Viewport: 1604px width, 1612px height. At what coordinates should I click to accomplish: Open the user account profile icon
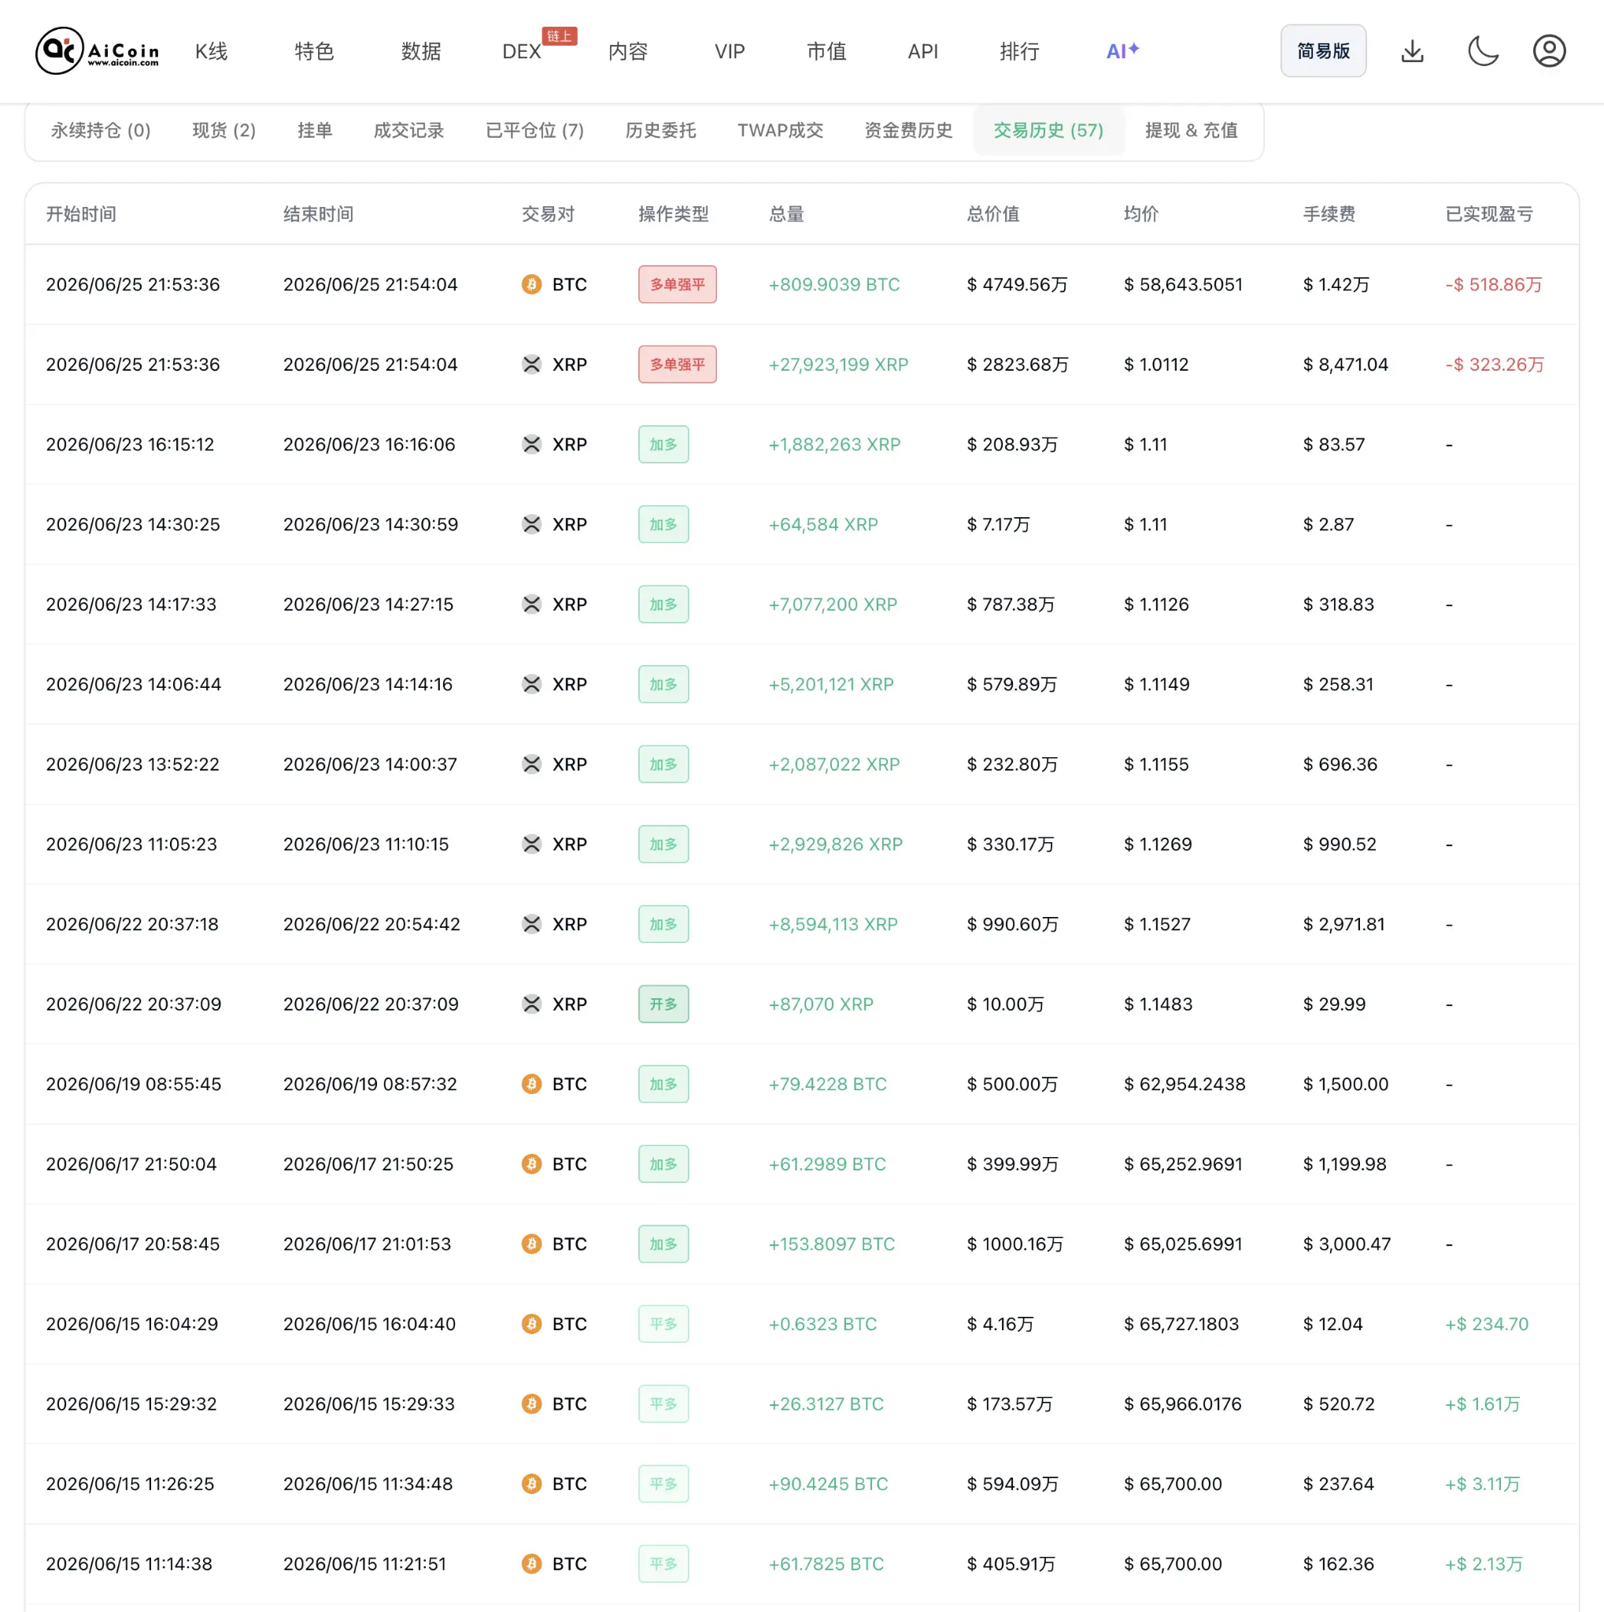(x=1549, y=51)
